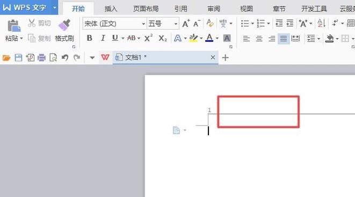This screenshot has width=355, height=197.
Task: Click the print icon in quick toolbar
Action: (x=41, y=57)
